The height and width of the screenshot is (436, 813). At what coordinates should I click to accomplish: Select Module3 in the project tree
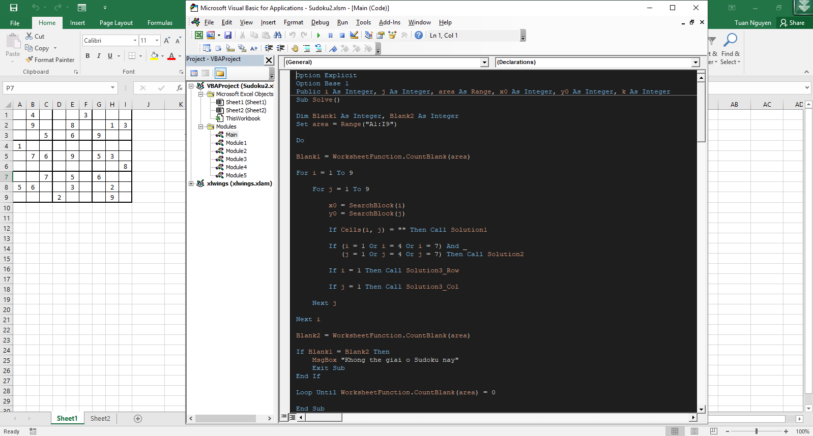click(x=236, y=159)
